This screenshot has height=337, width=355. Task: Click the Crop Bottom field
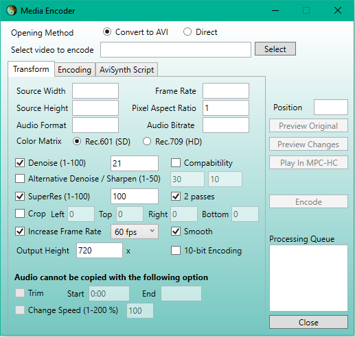coord(245,214)
